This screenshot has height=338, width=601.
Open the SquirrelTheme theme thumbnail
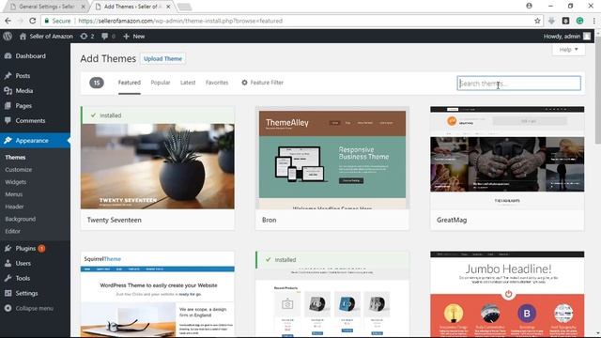(158, 294)
